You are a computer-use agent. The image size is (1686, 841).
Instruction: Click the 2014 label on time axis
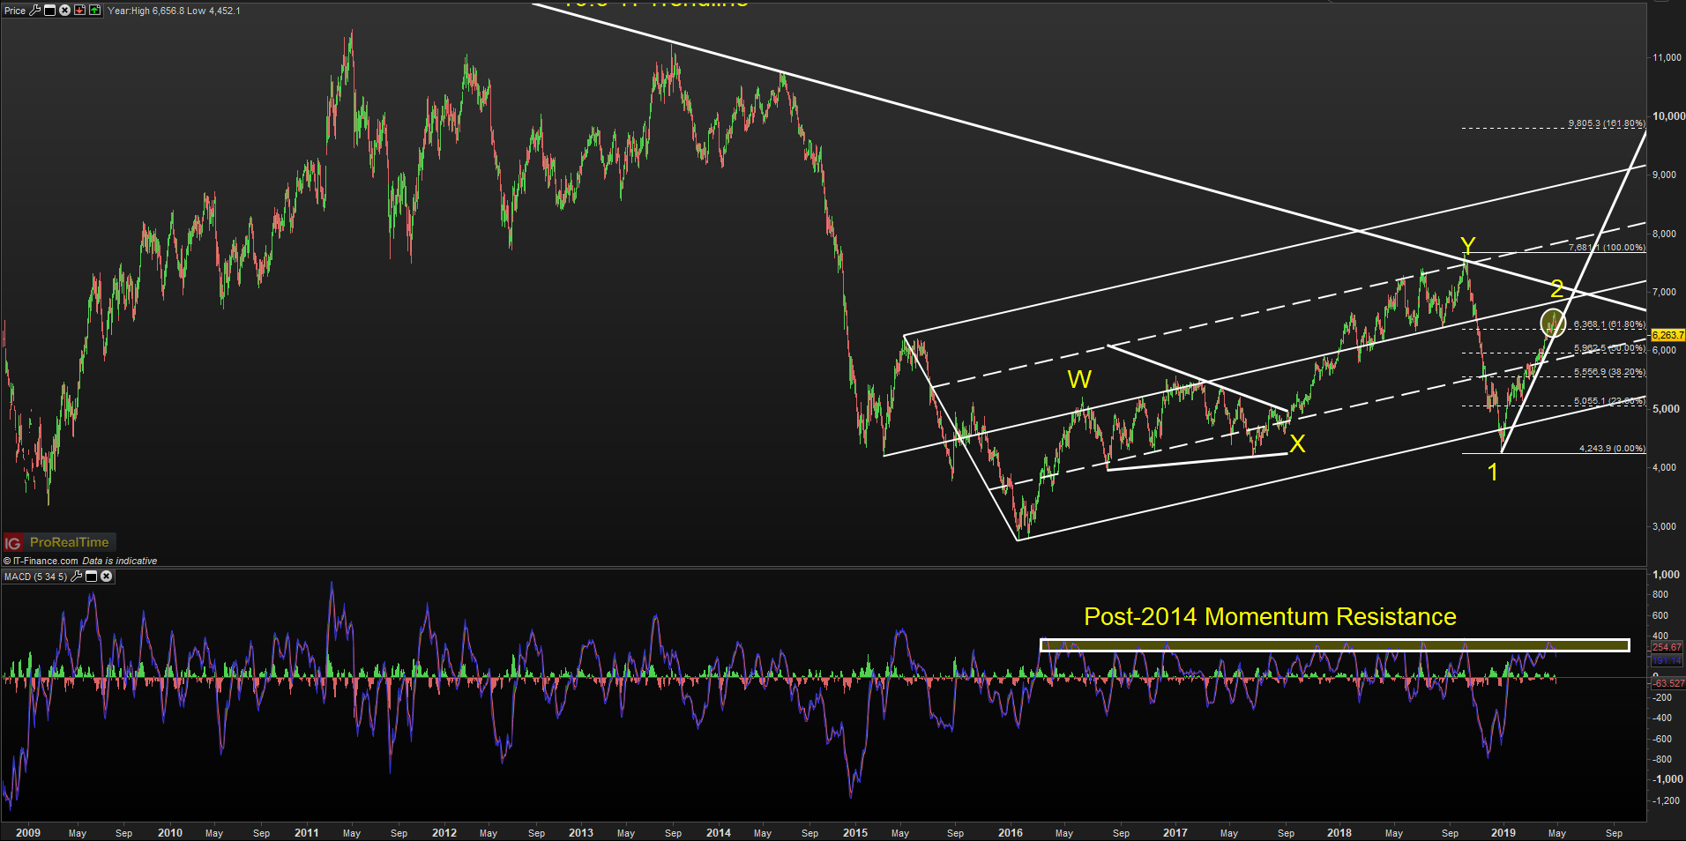click(718, 832)
